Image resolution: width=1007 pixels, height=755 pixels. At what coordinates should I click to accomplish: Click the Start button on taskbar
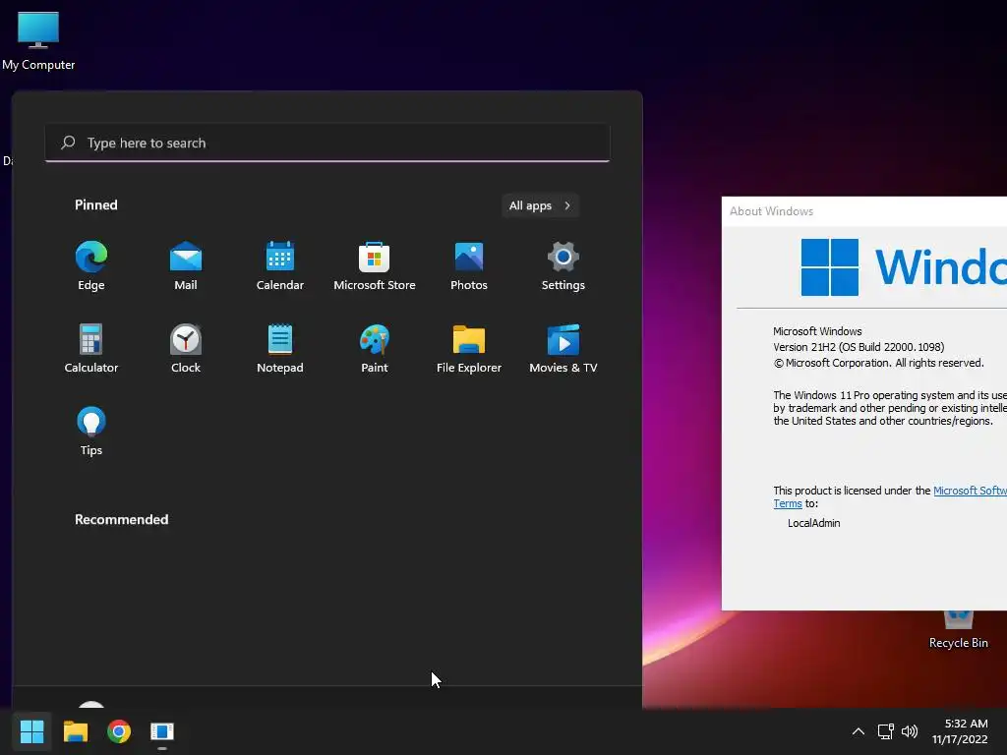point(31,731)
